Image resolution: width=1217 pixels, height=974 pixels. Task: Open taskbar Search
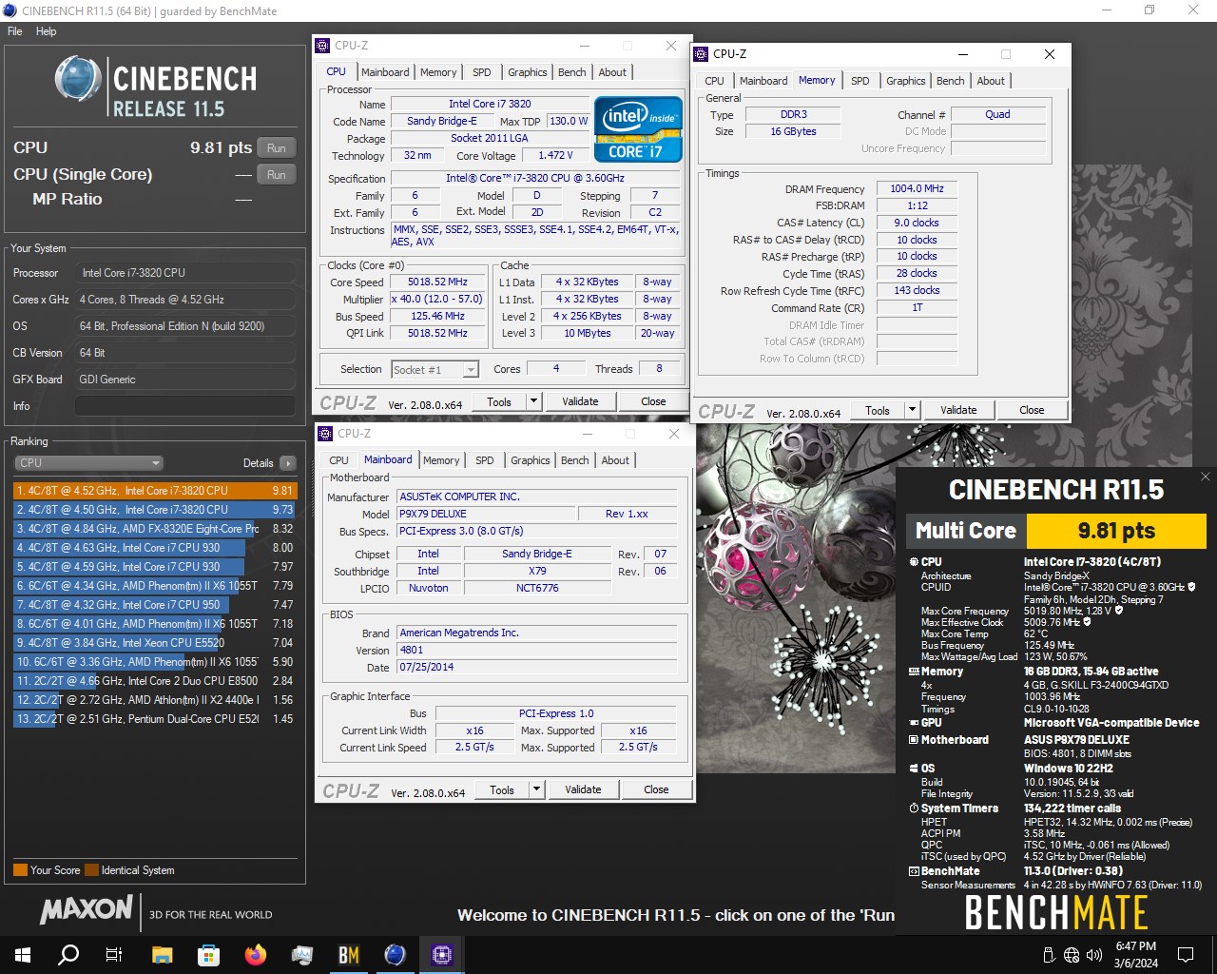pyautogui.click(x=68, y=954)
